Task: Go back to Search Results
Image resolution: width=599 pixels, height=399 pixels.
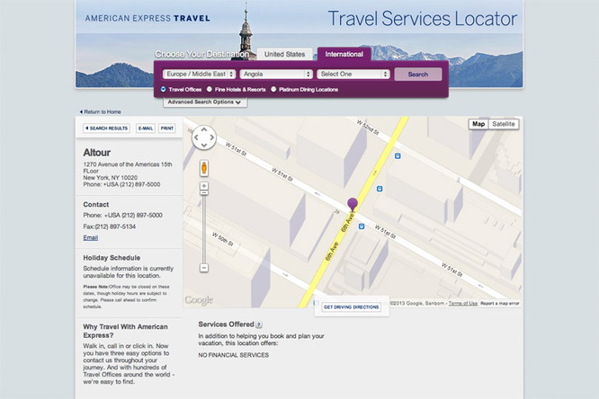Action: (107, 129)
